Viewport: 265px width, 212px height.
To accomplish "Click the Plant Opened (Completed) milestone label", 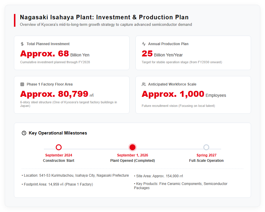I will coord(132,161).
